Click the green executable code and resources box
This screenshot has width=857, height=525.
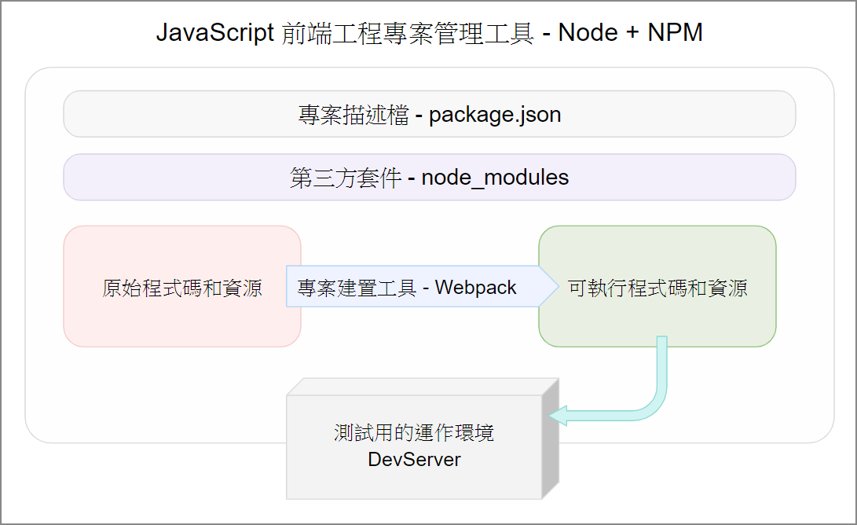pos(657,286)
